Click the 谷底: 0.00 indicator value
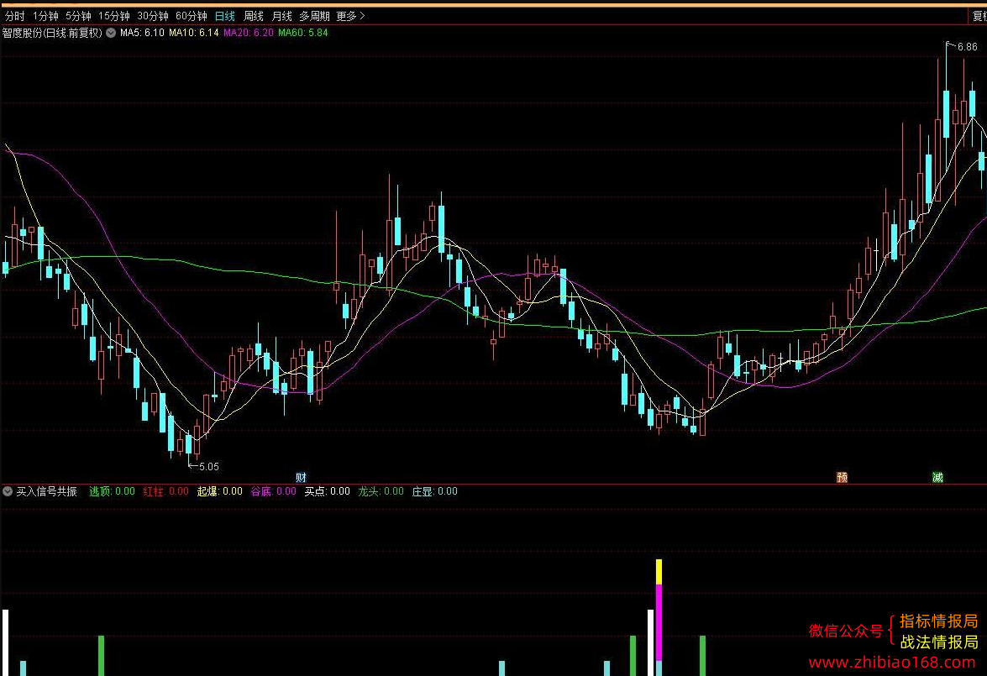987x676 pixels. tap(274, 491)
